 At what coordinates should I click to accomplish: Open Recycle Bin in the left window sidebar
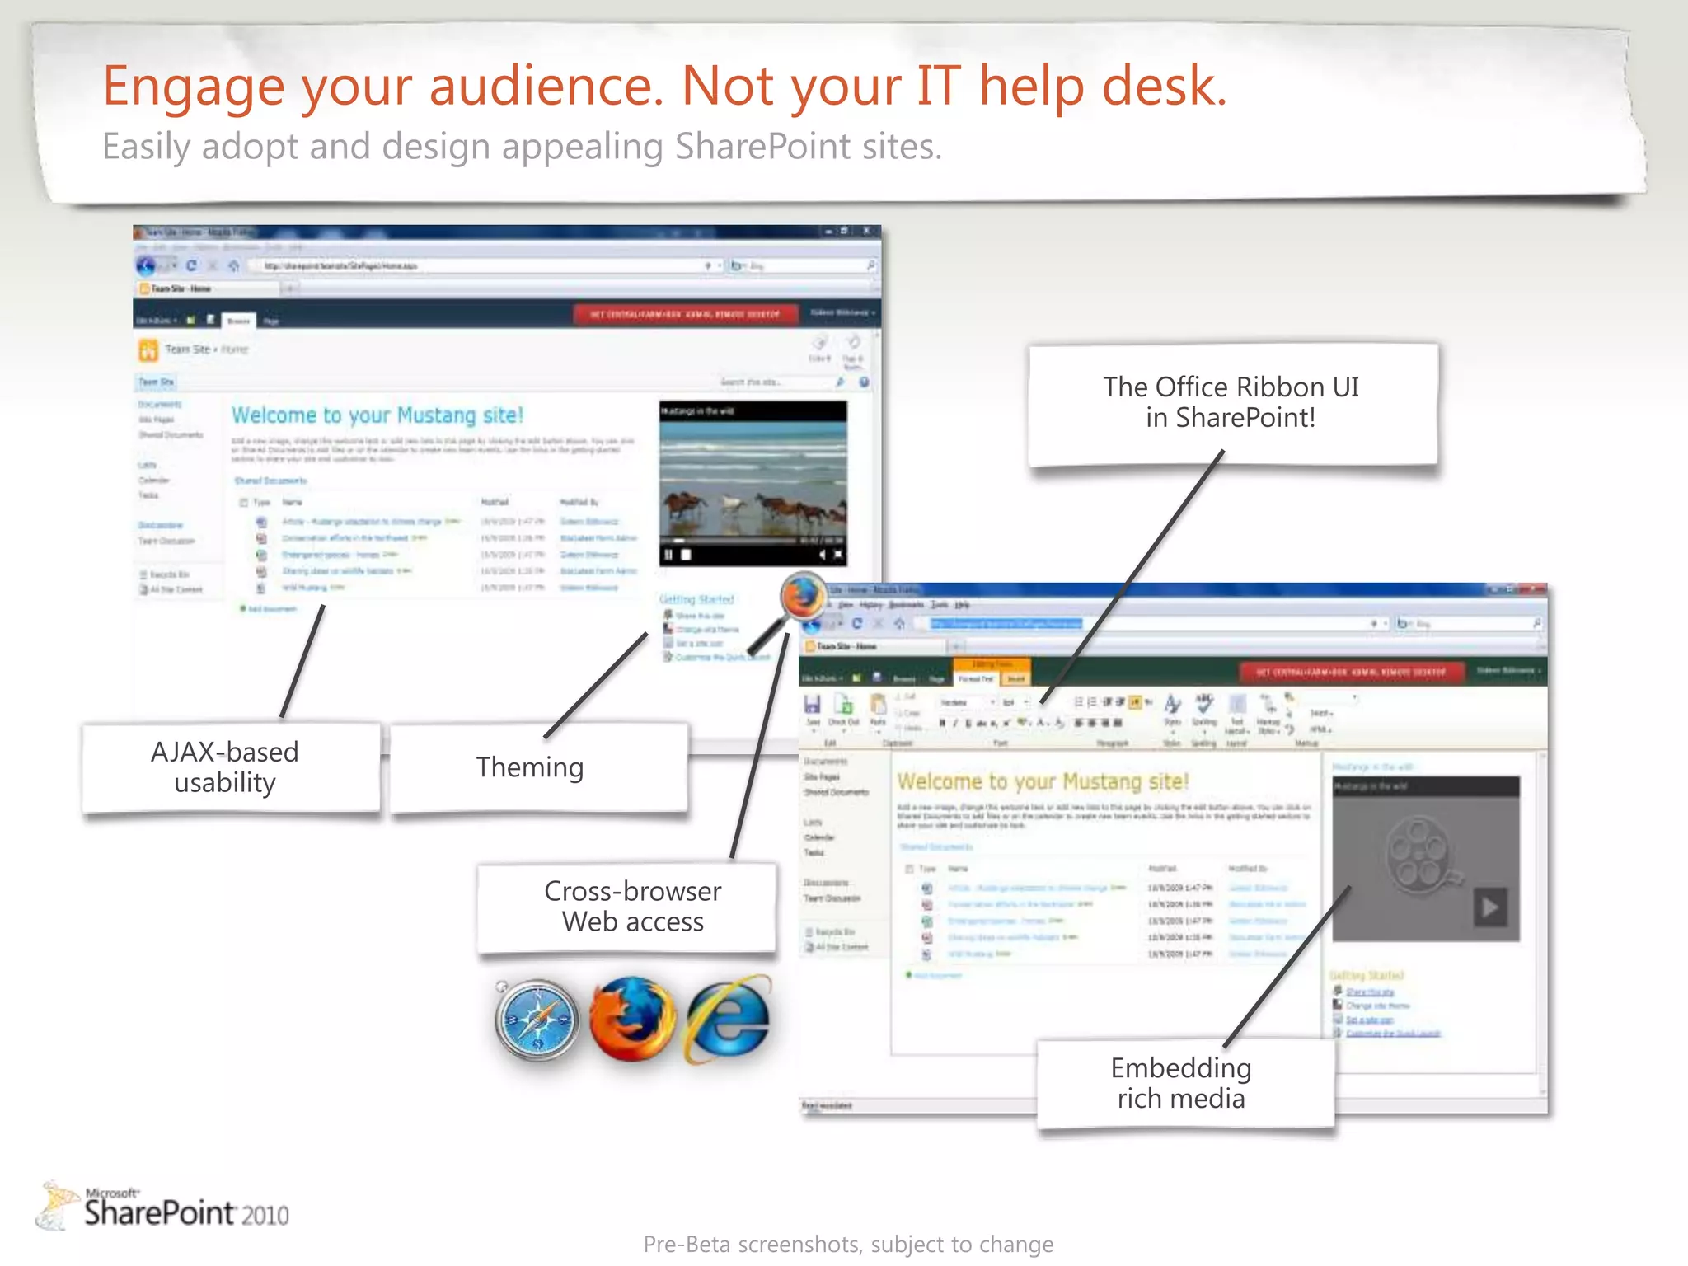(x=165, y=574)
